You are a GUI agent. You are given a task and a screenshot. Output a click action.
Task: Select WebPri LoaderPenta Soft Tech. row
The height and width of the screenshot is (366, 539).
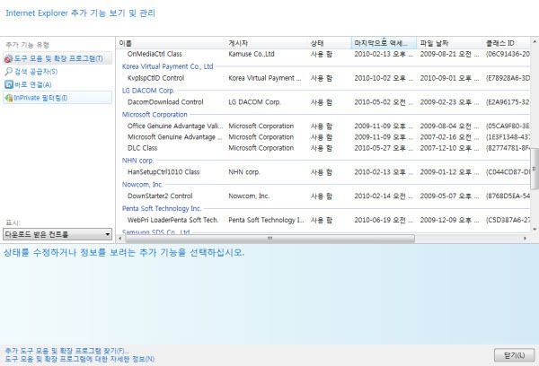(x=323, y=220)
